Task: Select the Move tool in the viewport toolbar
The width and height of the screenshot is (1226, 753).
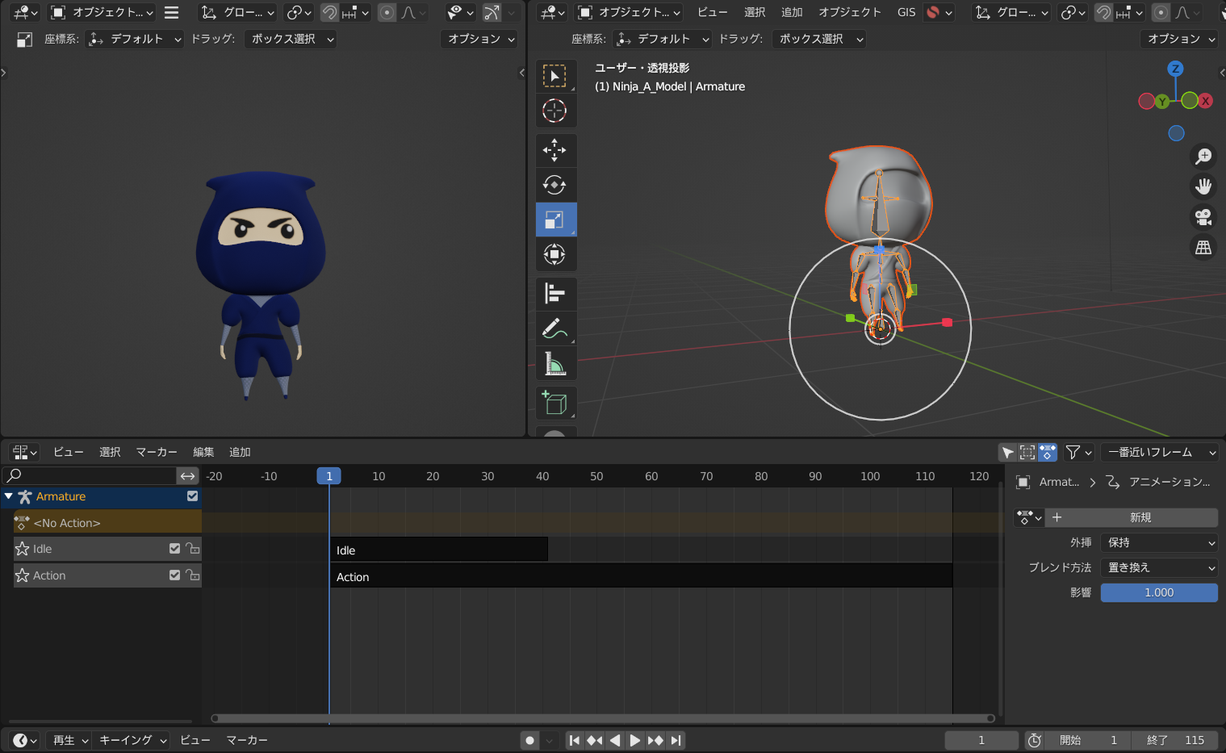Action: [556, 150]
